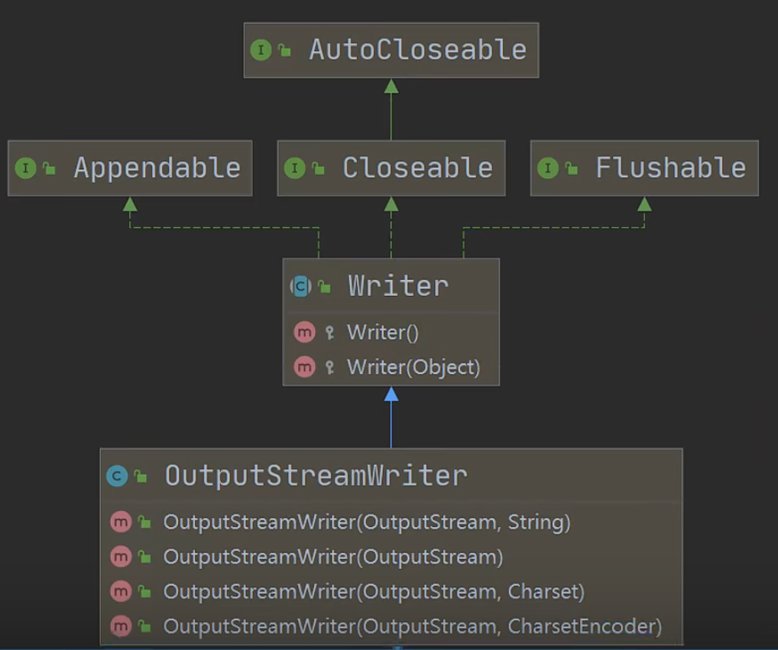
Task: Select the Appendable node label
Action: pos(157,167)
